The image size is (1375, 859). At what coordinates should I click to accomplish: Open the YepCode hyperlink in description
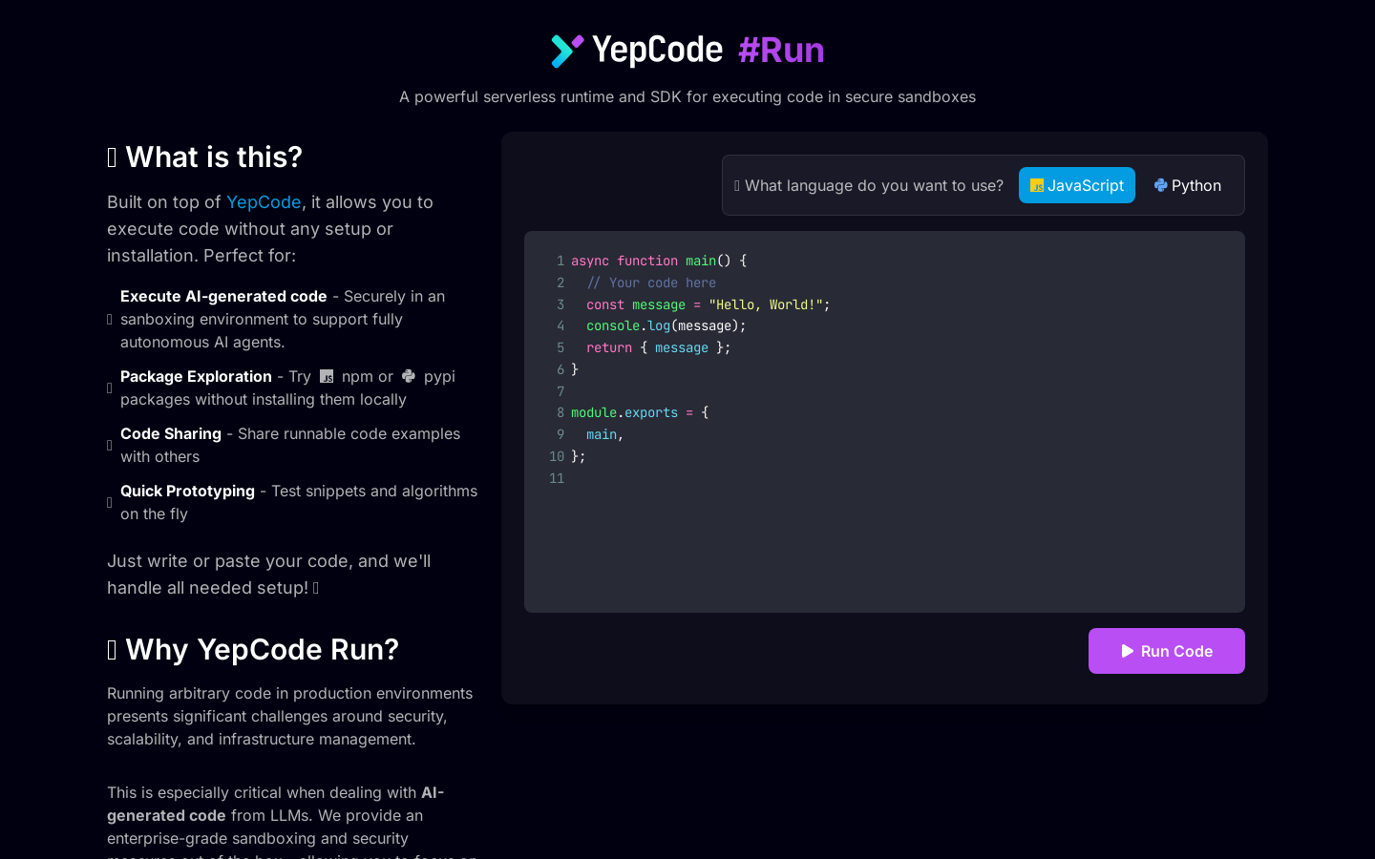pos(264,202)
